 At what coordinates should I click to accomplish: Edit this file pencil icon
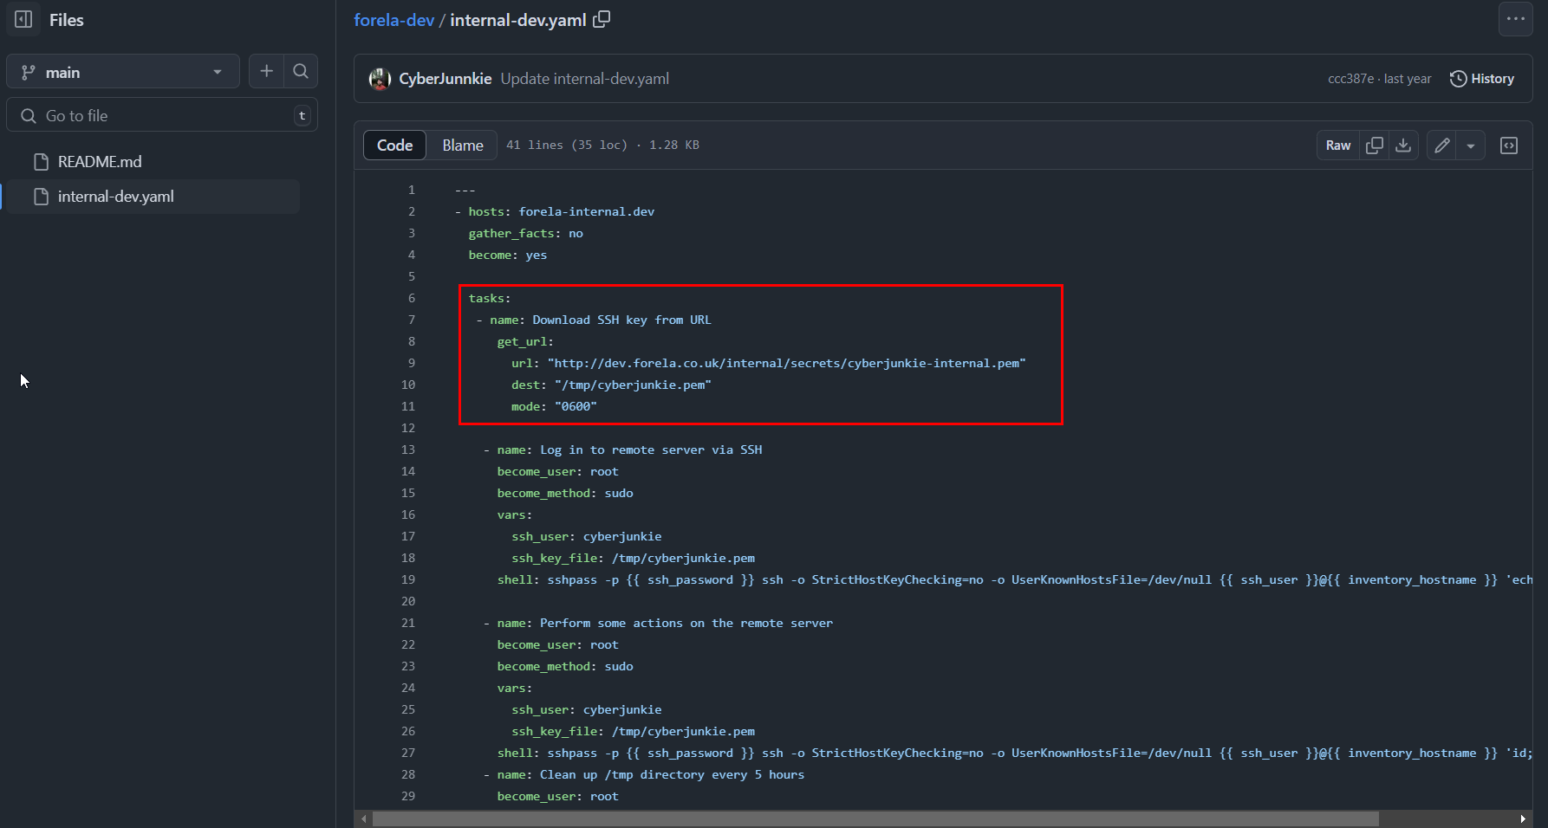click(1442, 146)
